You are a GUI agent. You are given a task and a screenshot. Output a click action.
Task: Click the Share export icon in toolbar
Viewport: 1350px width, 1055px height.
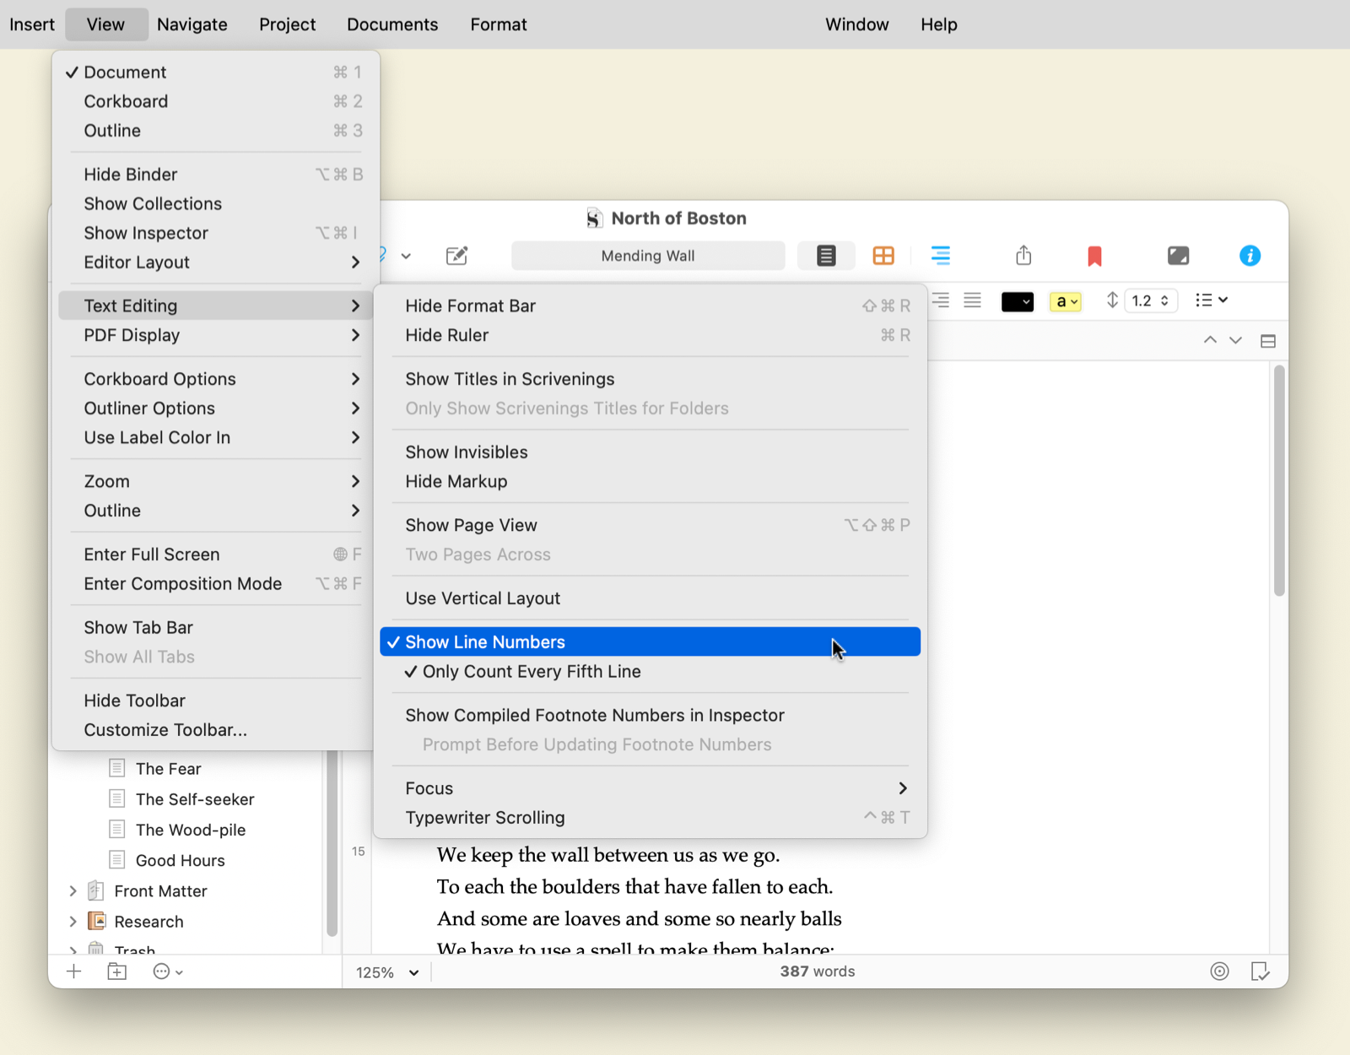click(1023, 256)
